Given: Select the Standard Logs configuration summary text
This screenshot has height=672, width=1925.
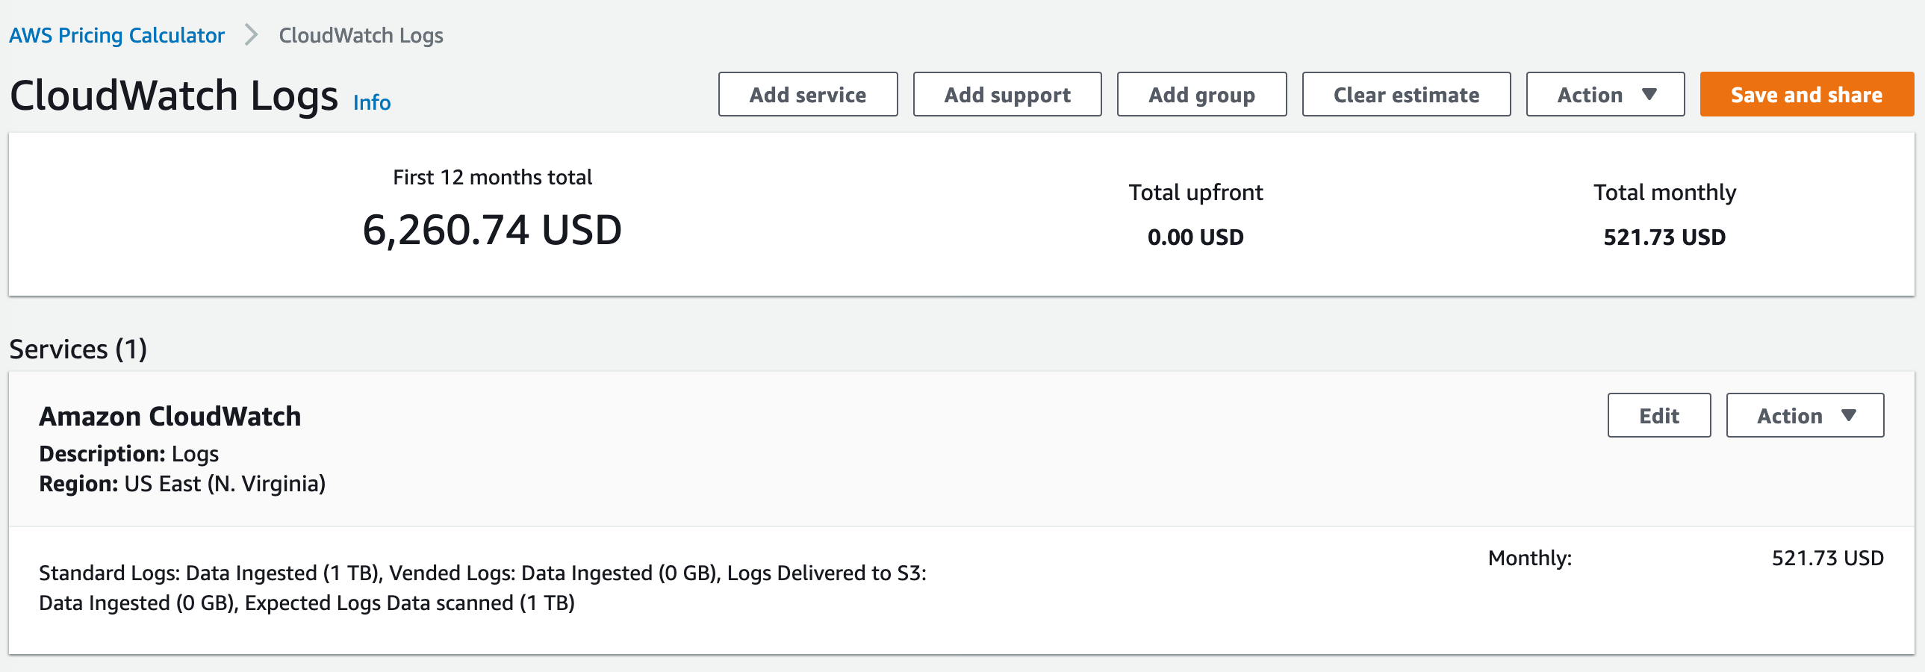Looking at the screenshot, I should pos(483,588).
